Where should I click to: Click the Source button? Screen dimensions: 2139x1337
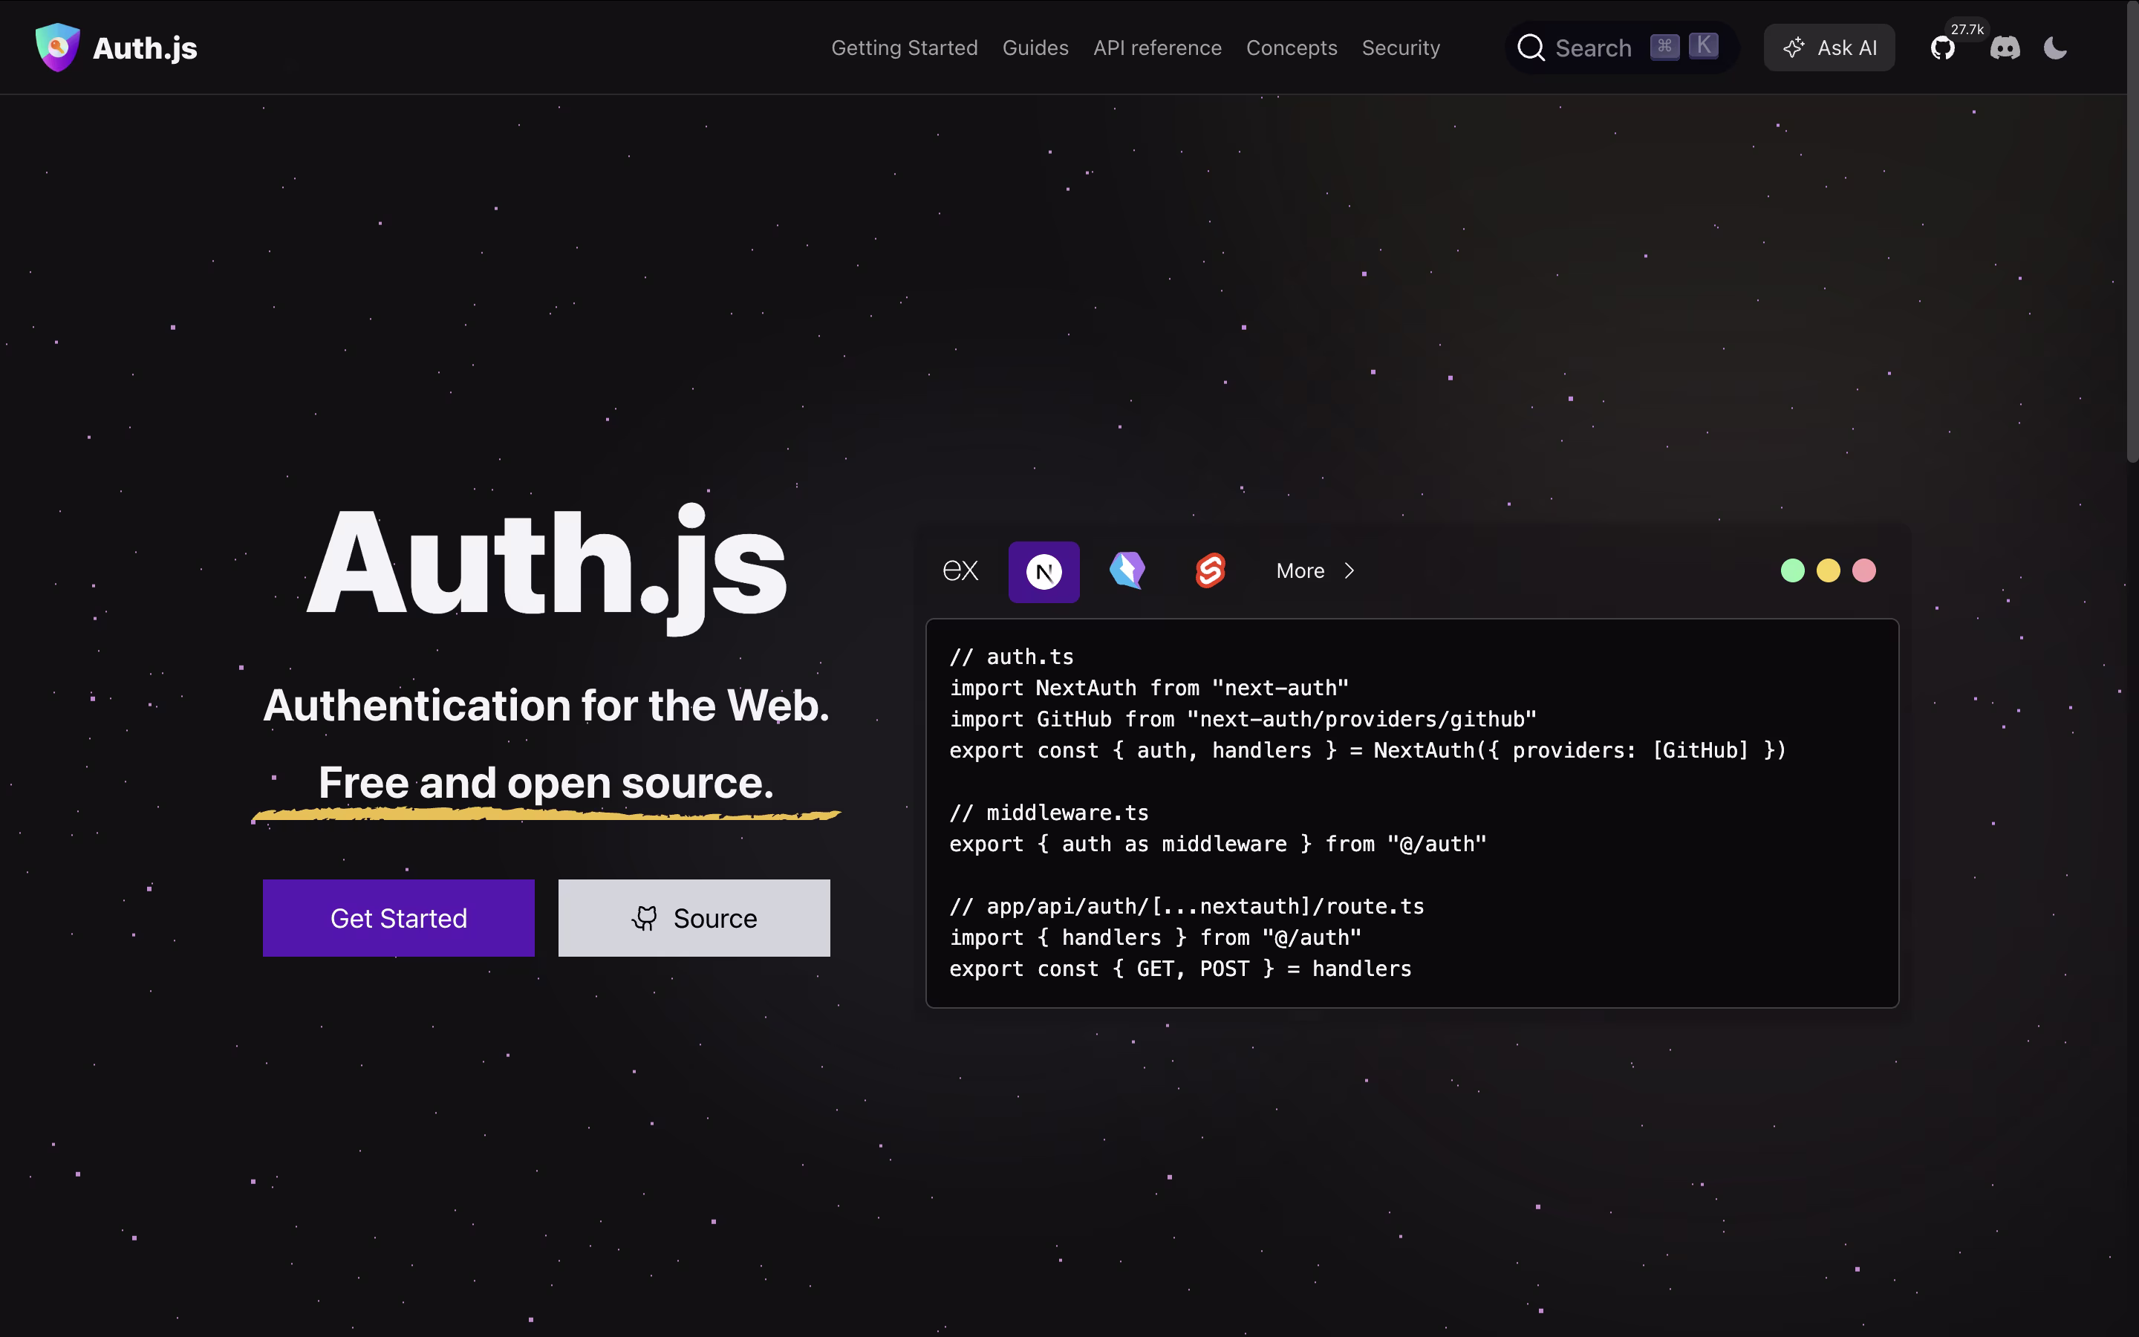694,918
